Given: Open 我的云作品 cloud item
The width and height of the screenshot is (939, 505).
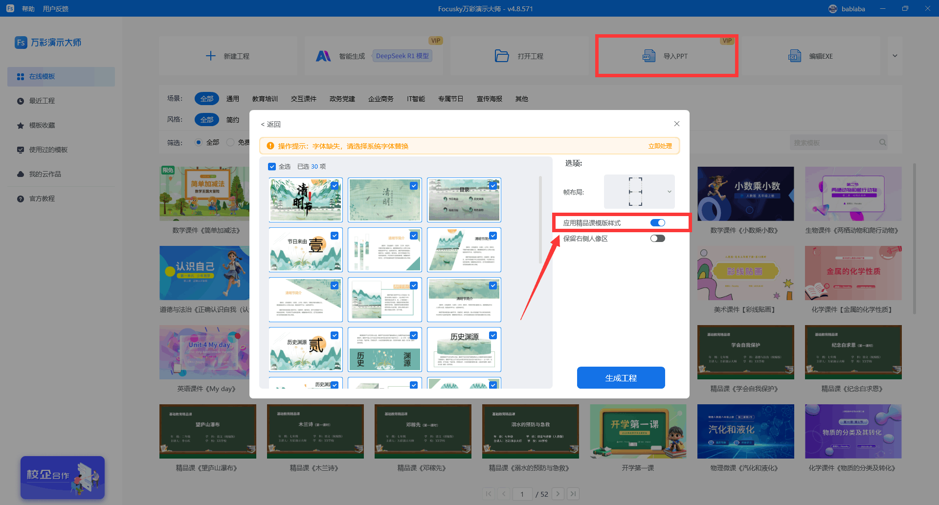Looking at the screenshot, I should (x=45, y=174).
